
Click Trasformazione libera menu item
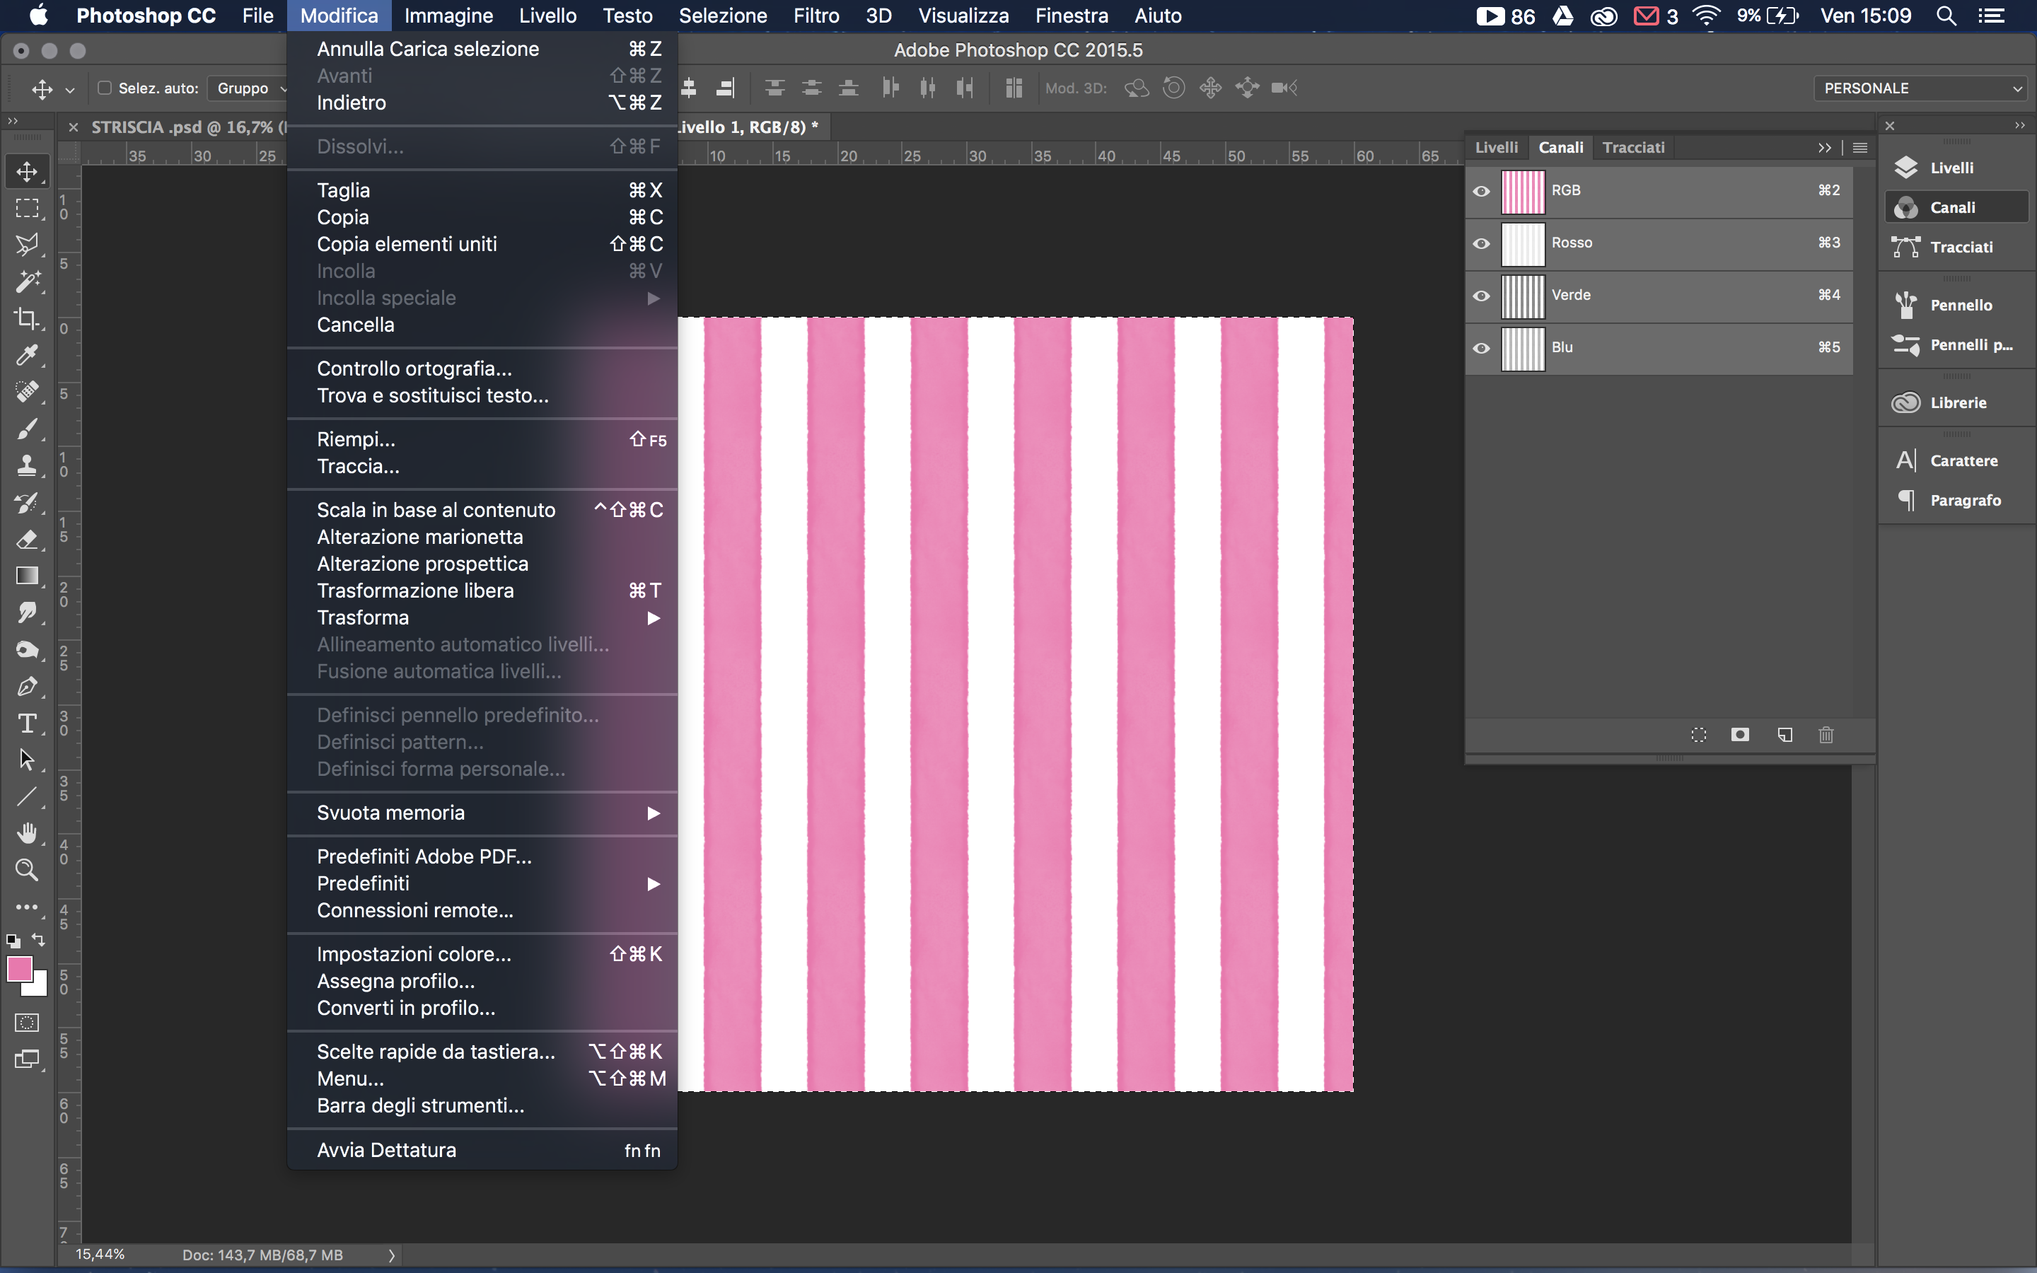click(415, 591)
